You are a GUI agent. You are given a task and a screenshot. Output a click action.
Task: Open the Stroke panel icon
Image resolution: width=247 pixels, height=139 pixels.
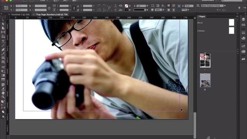click(x=244, y=32)
